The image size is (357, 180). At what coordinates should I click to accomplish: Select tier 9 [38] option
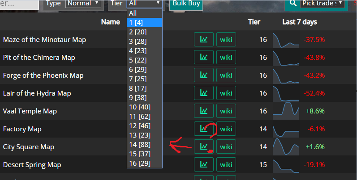pos(145,98)
